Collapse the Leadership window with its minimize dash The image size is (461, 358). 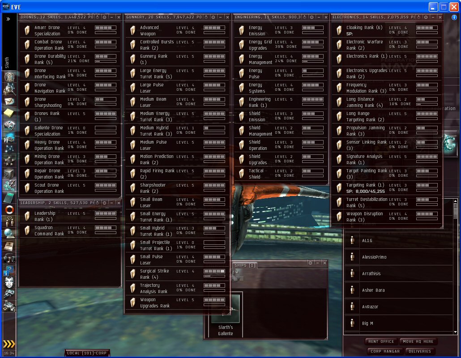[112, 203]
